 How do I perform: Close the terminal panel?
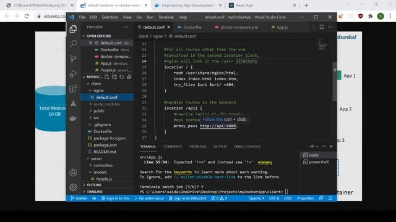pos(331,146)
